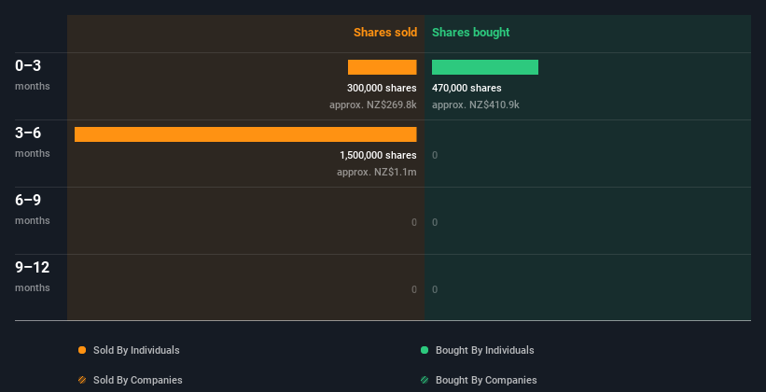Viewport: 766px width, 392px height.
Task: Toggle the Bought By Companies legend label
Action: (486, 380)
